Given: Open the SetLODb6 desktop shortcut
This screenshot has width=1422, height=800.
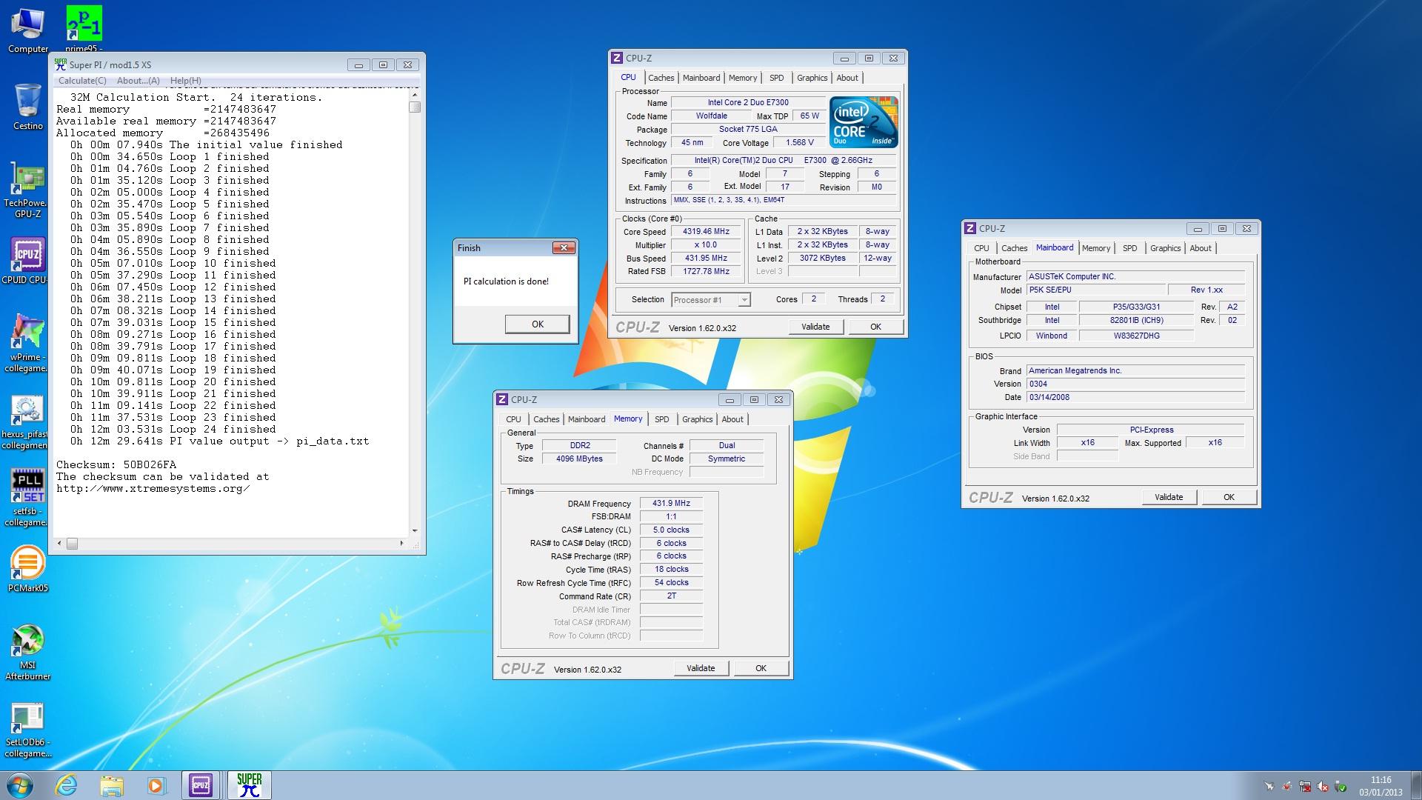Looking at the screenshot, I should (27, 730).
